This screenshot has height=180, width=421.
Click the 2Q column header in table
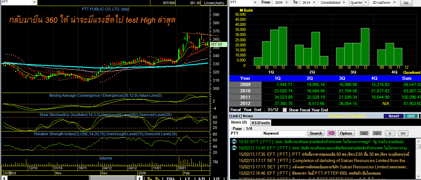coord(311,78)
